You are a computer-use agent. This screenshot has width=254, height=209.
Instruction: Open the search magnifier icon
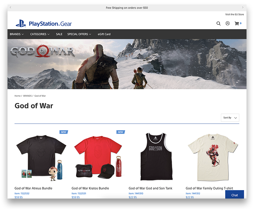pyautogui.click(x=218, y=24)
